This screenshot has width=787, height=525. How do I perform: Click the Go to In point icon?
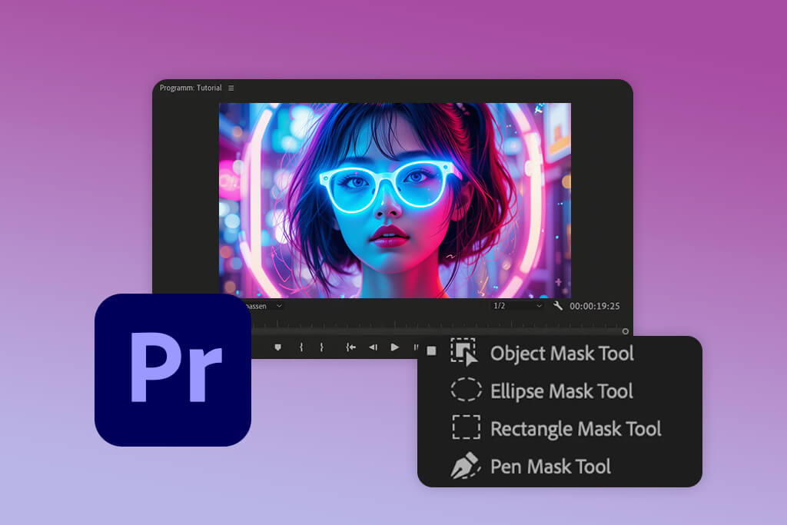(350, 347)
